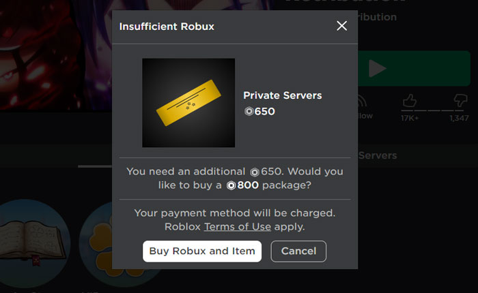Click the 17K+ likes count
Screen dimensions: 478x293
[x=410, y=119]
